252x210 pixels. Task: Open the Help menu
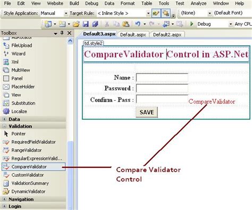click(239, 3)
